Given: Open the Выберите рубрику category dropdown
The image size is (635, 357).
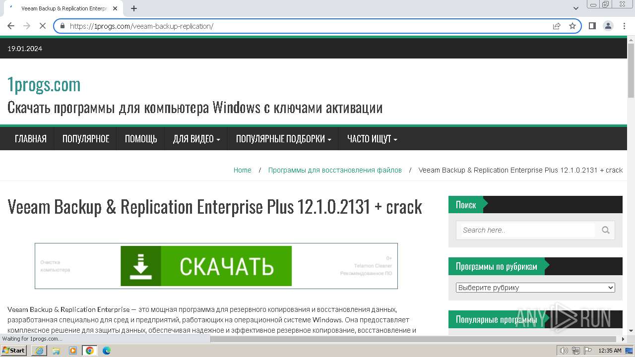Looking at the screenshot, I should 535,288.
